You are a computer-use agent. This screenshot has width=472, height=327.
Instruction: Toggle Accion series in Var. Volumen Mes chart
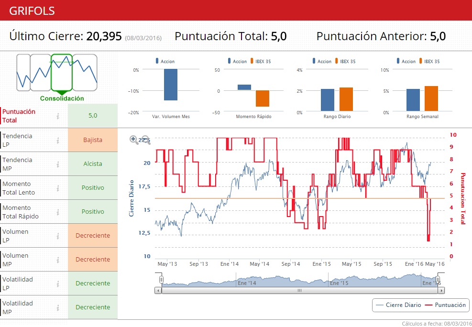pos(165,61)
